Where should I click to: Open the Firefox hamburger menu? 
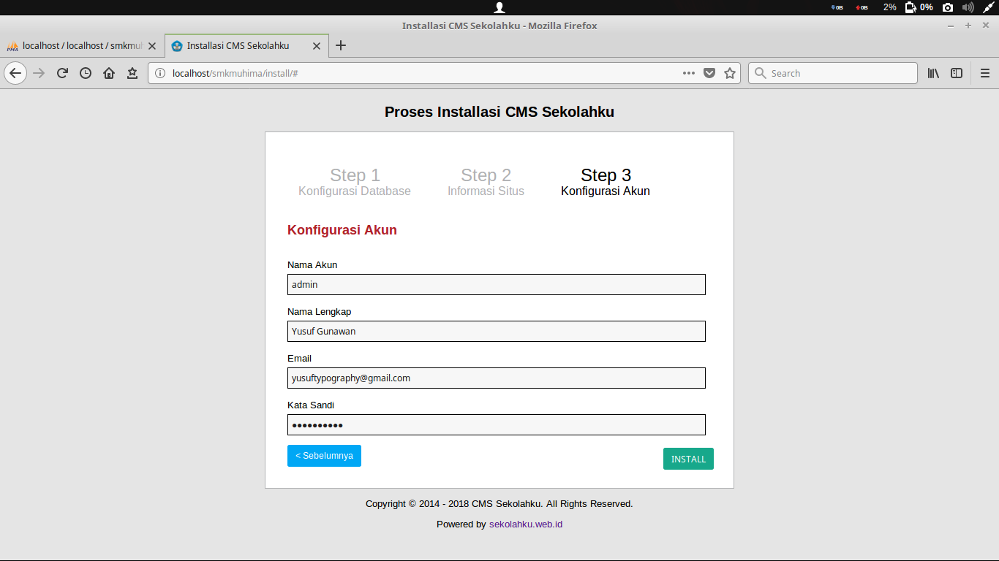985,73
